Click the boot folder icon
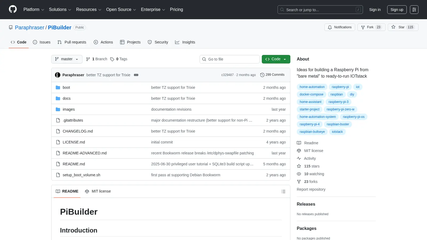 tap(58, 87)
